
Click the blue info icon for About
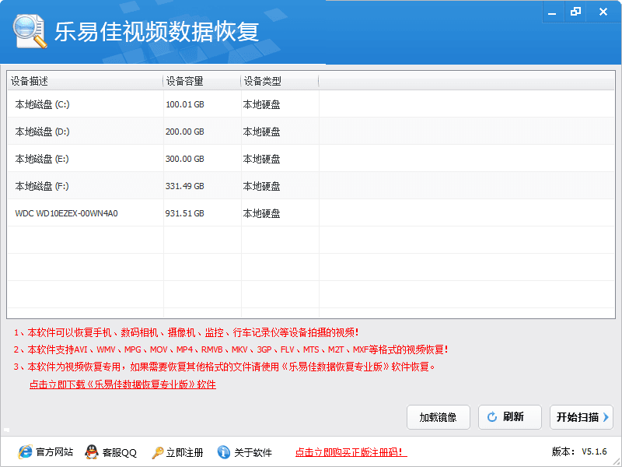tap(224, 452)
